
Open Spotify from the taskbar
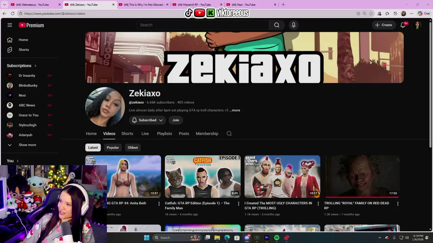pos(277,238)
